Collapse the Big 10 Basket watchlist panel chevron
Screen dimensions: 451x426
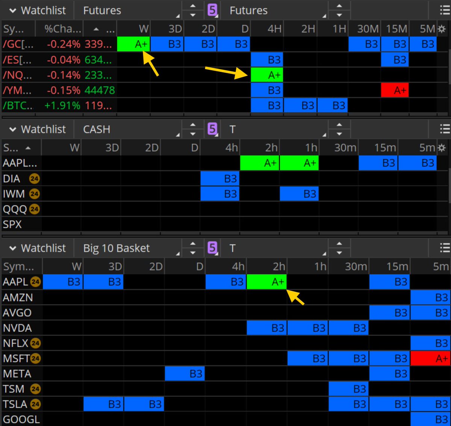click(13, 248)
